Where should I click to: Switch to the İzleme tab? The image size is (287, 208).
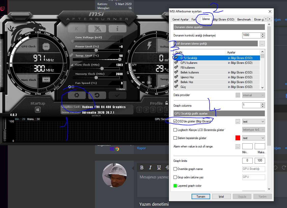pos(206,19)
